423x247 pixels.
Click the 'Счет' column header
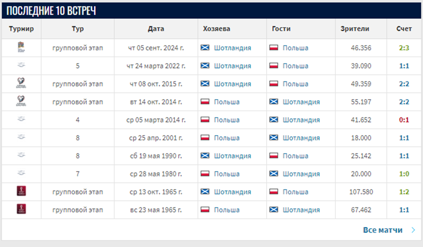tap(404, 29)
